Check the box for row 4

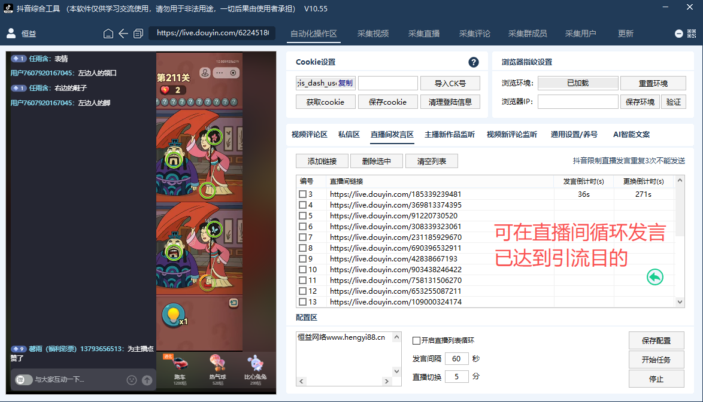(302, 205)
